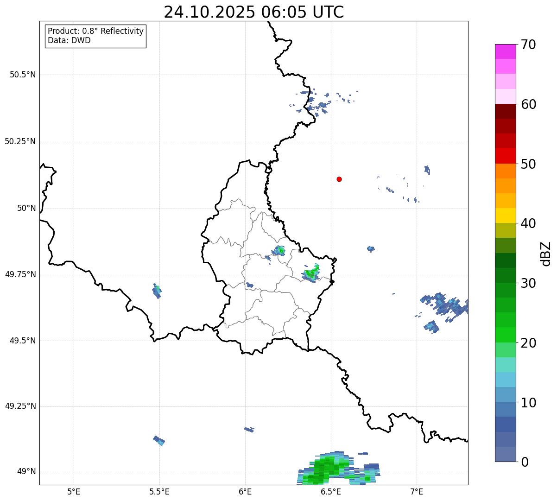This screenshot has width=557, height=501.
Task: Click the "49.75°N" latitude label
Action: 20,274
